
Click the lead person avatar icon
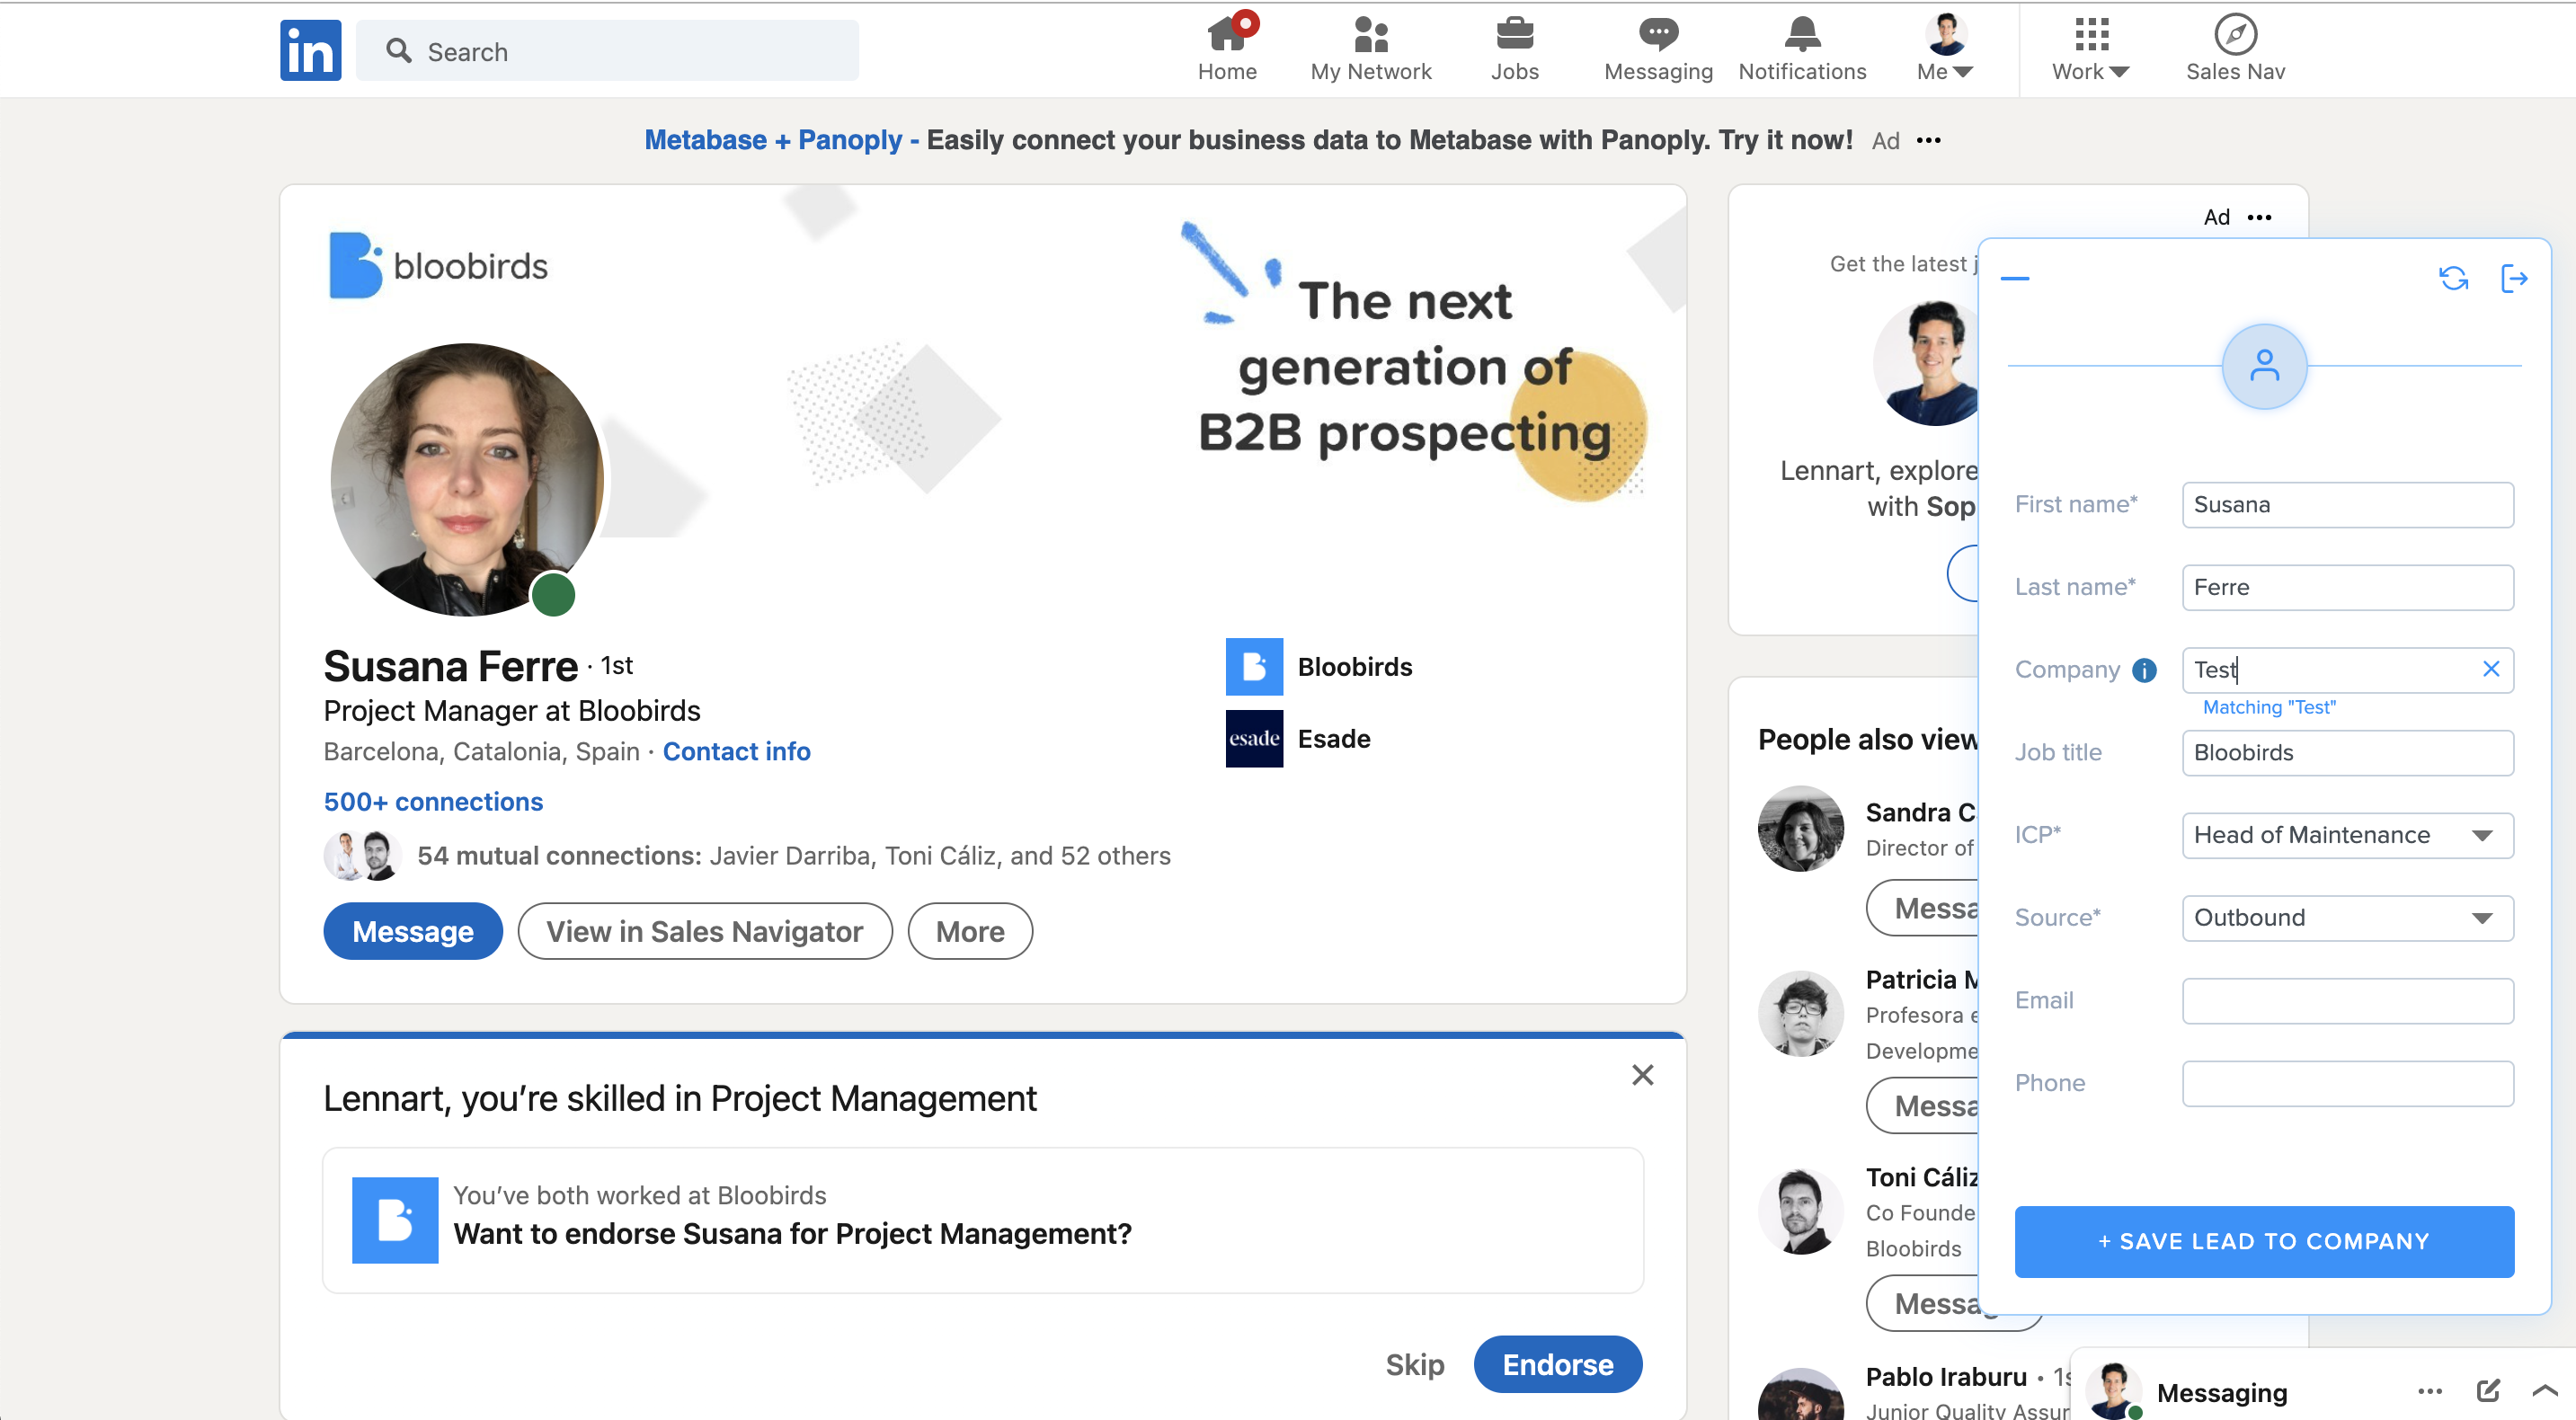(2264, 366)
